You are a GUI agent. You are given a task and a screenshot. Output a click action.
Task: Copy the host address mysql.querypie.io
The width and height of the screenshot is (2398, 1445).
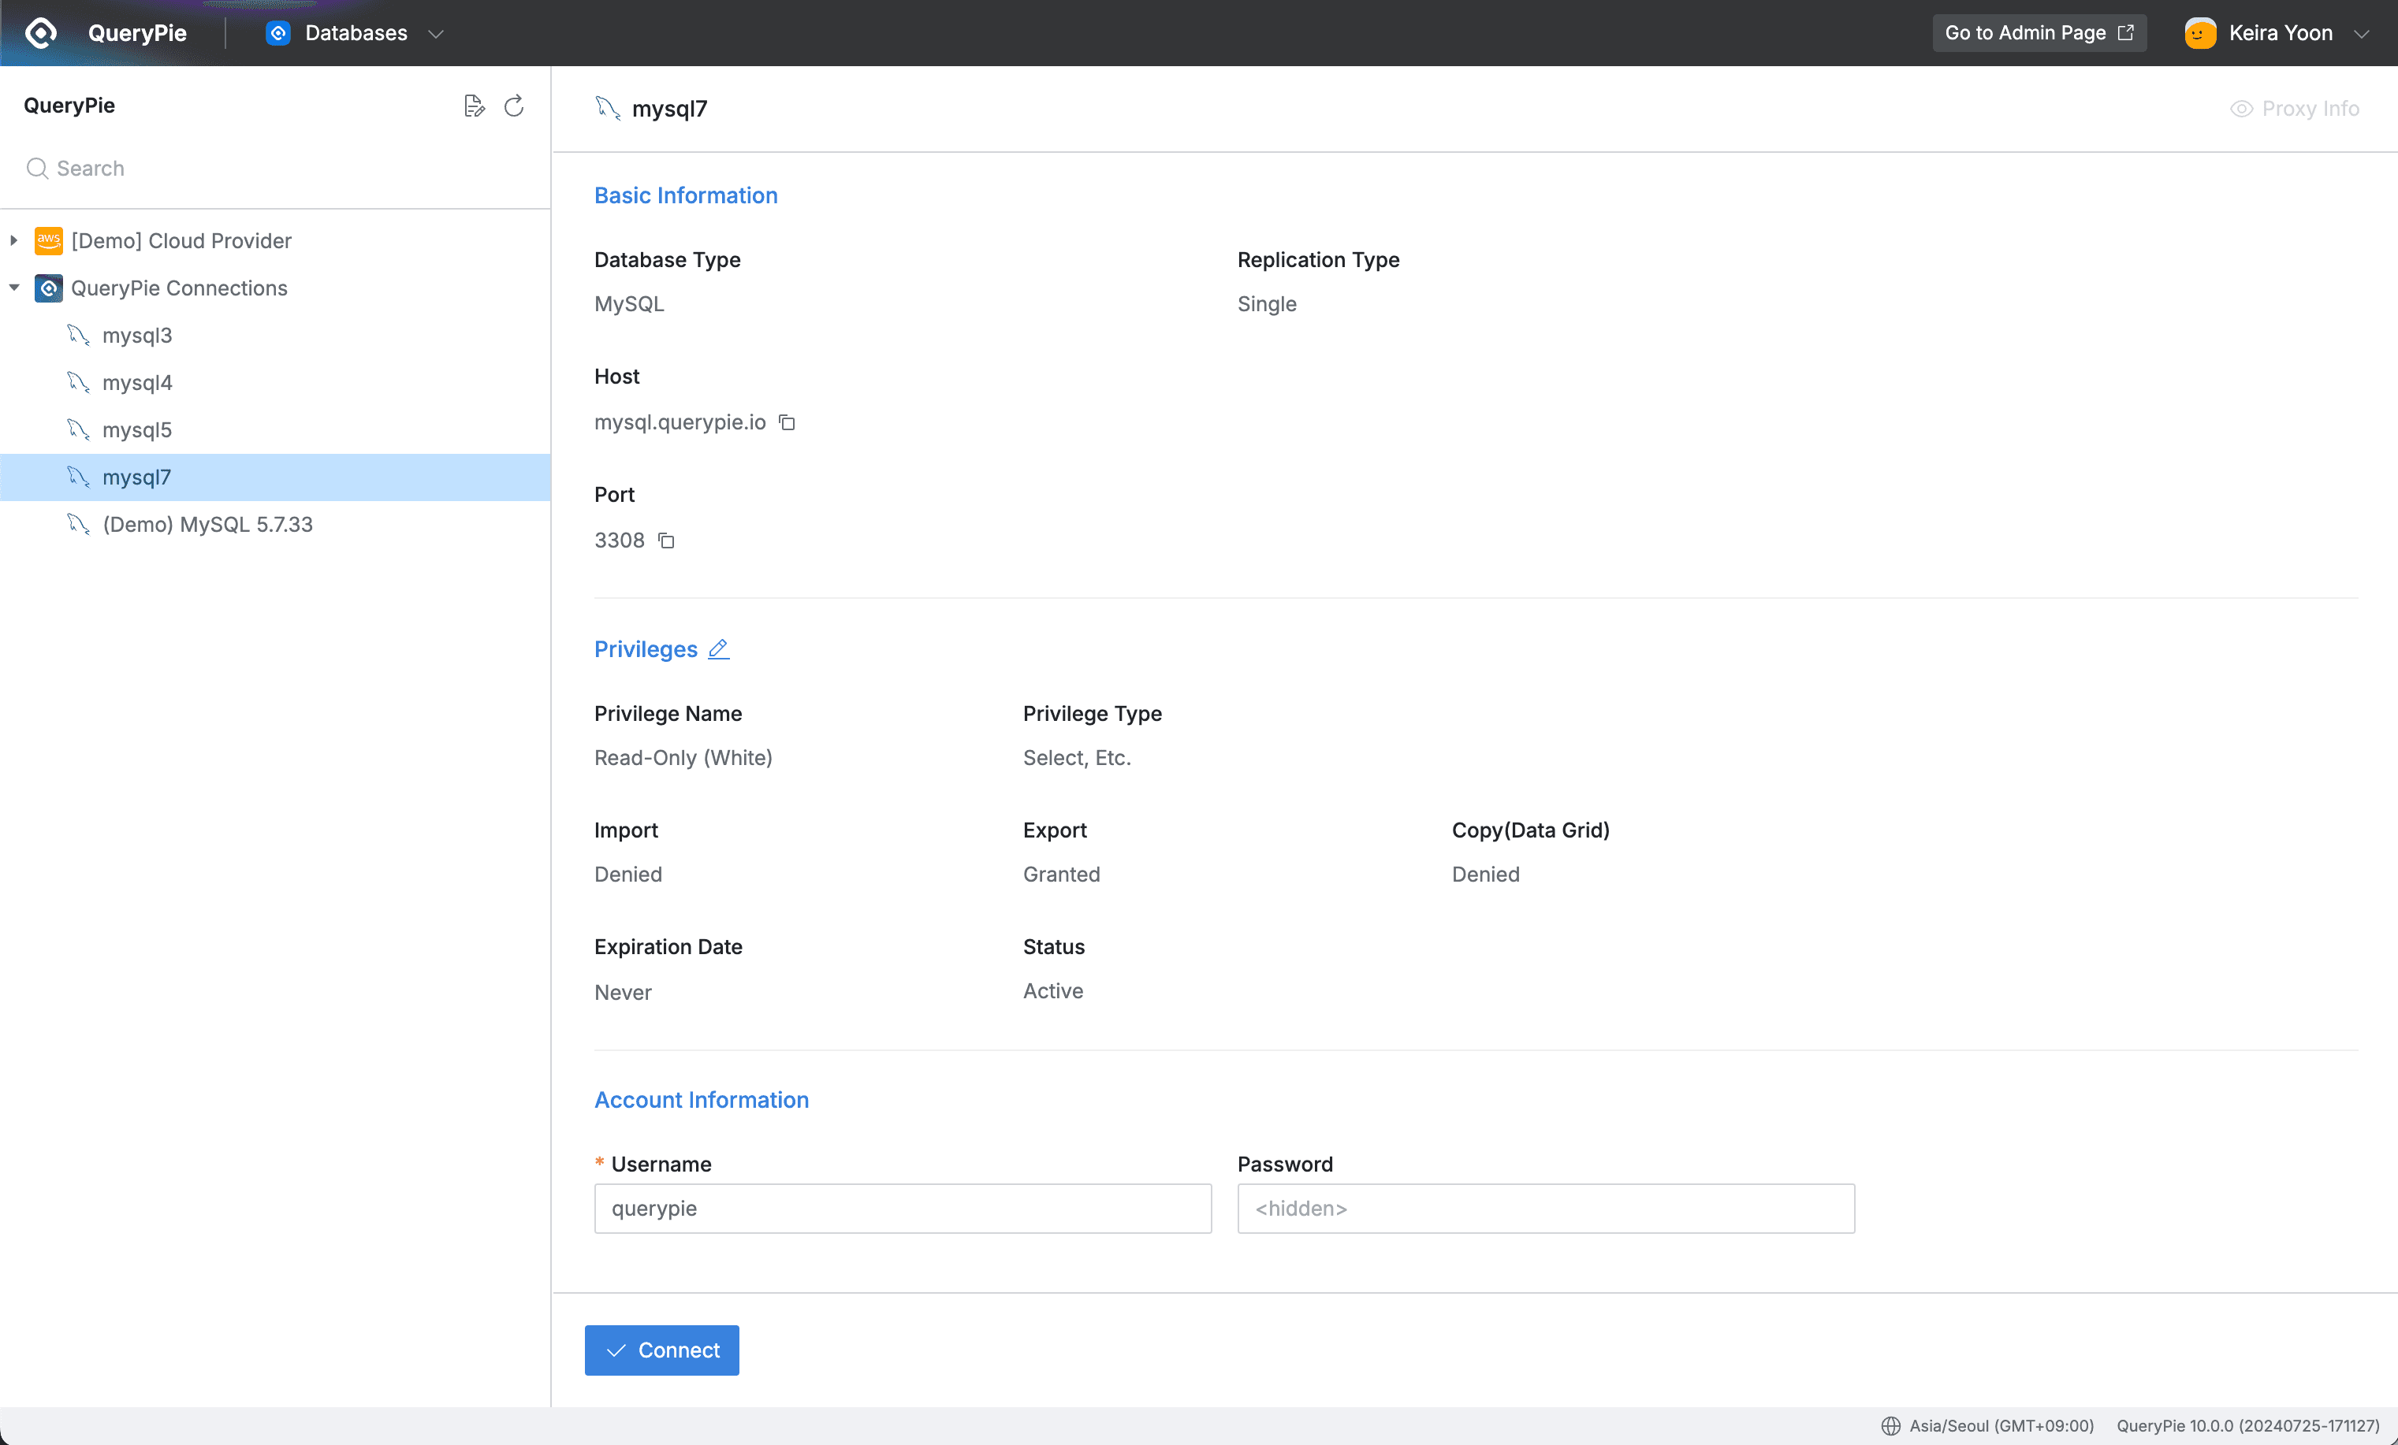pyautogui.click(x=787, y=422)
